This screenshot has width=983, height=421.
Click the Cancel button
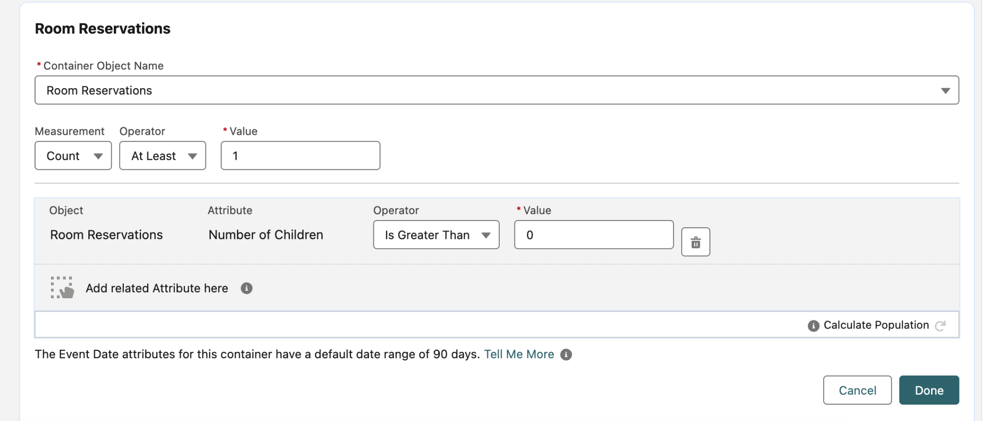pos(857,390)
